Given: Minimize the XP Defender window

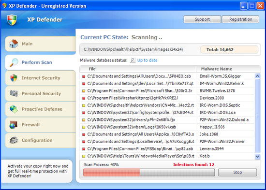Looking at the screenshot, I should (243, 6).
